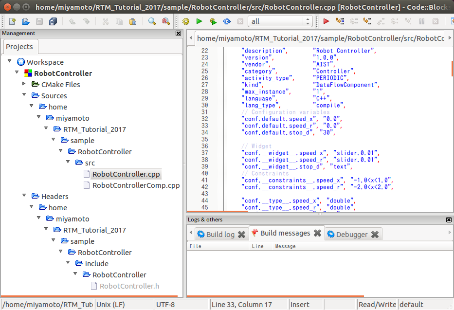Image resolution: width=454 pixels, height=310 pixels.
Task: Switch to the Build log tab
Action: 220,234
